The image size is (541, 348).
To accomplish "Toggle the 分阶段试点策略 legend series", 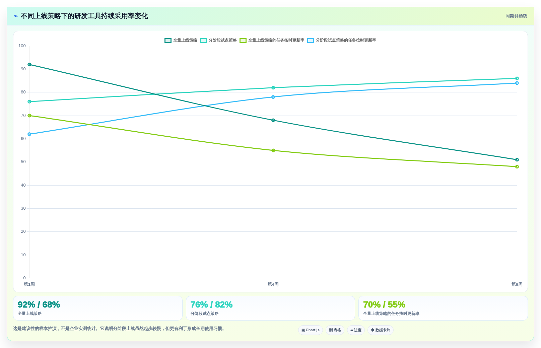I will [218, 41].
